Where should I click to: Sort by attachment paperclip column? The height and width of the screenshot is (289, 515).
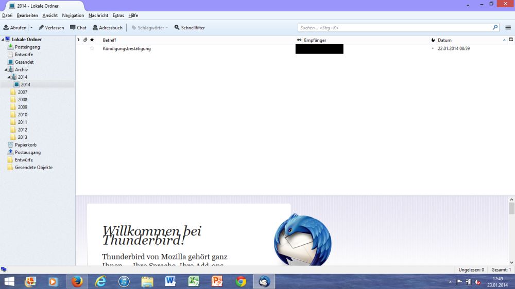click(85, 40)
